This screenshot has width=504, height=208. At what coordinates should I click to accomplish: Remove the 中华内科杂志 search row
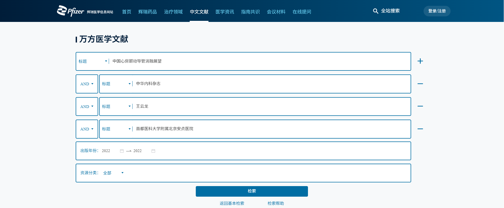pos(420,84)
